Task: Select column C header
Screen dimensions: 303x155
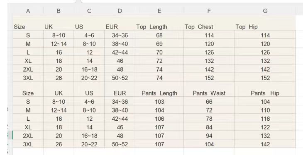Action: tap(89, 11)
